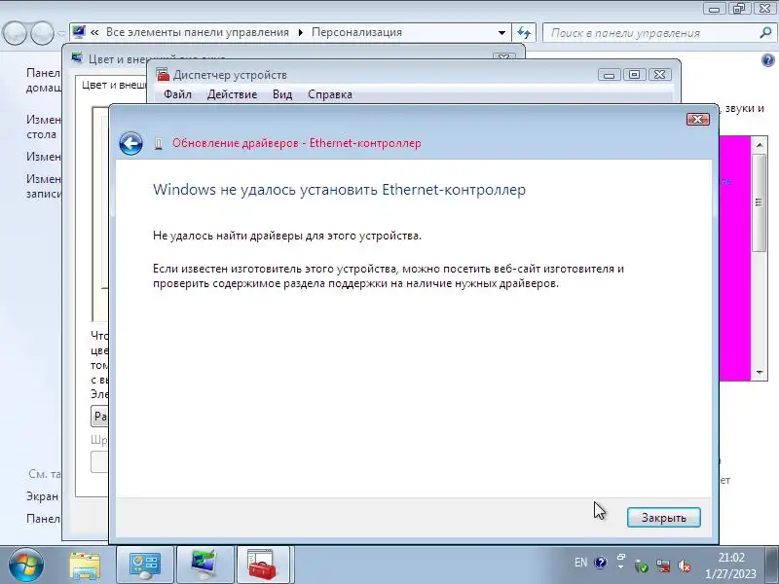Open the Действие menu in Диспетчер устройств
This screenshot has height=584, width=779.
[x=232, y=94]
